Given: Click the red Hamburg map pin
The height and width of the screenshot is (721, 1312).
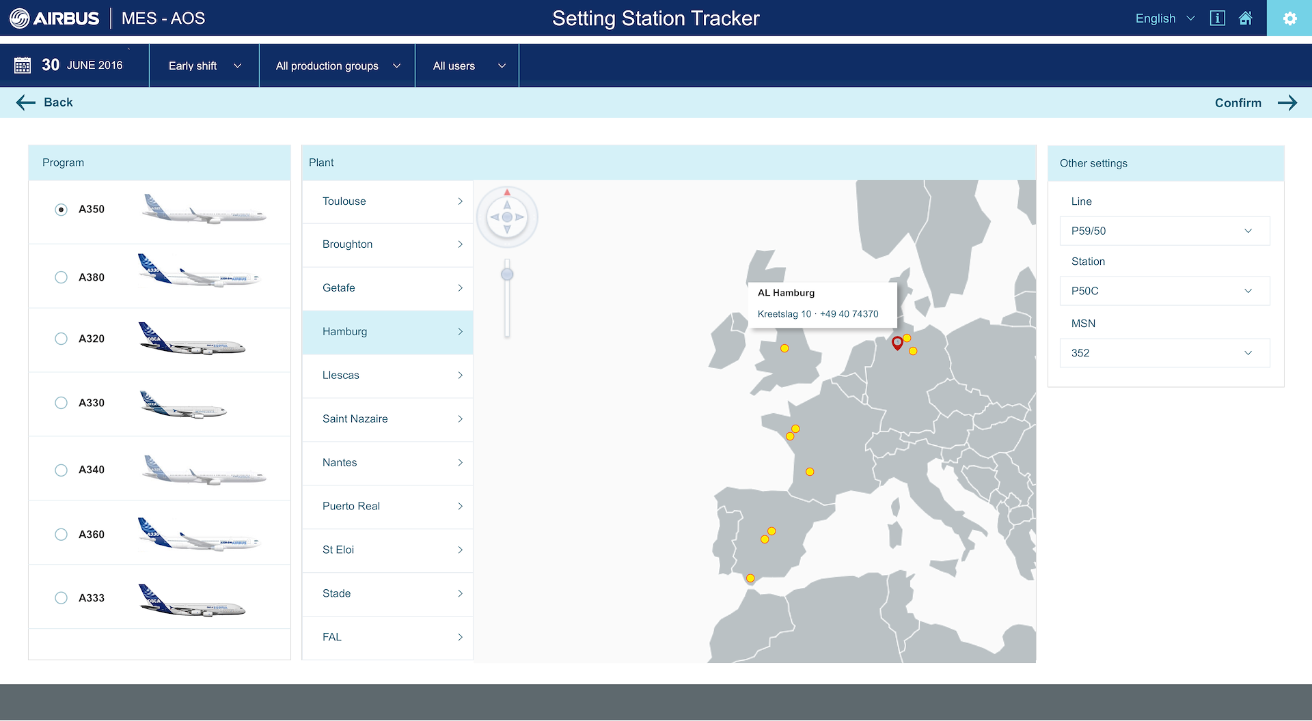Looking at the screenshot, I should click(x=897, y=343).
